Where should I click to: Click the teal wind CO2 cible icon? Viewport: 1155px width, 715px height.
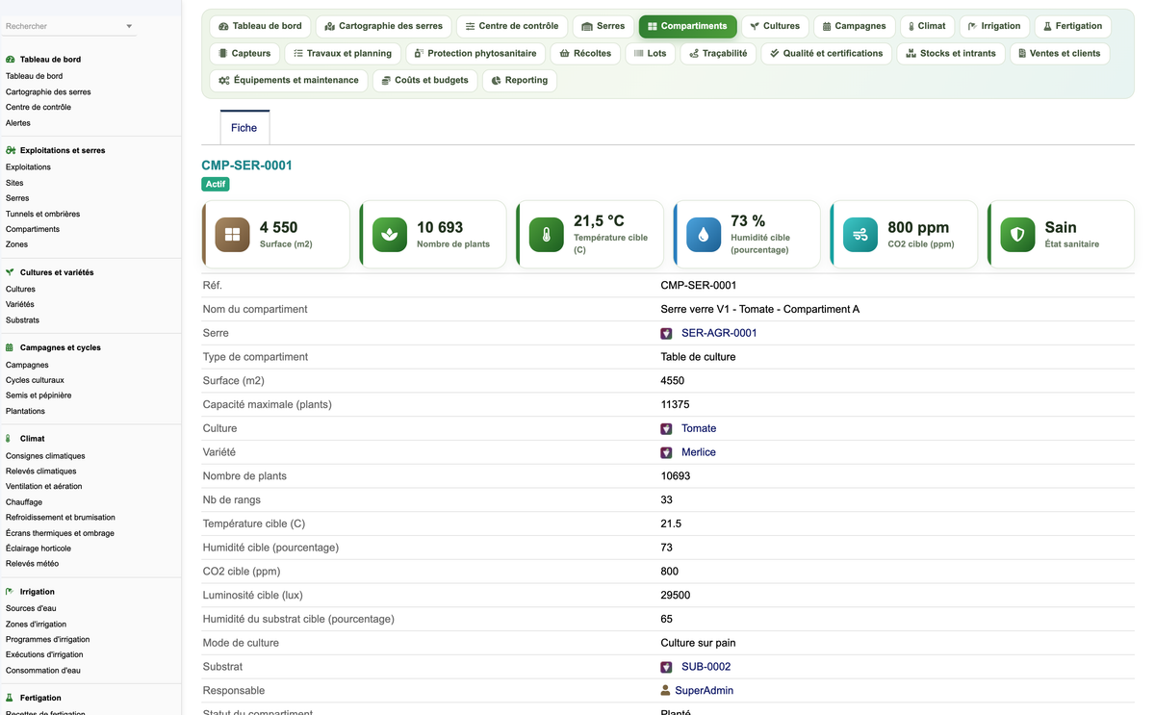[860, 234]
